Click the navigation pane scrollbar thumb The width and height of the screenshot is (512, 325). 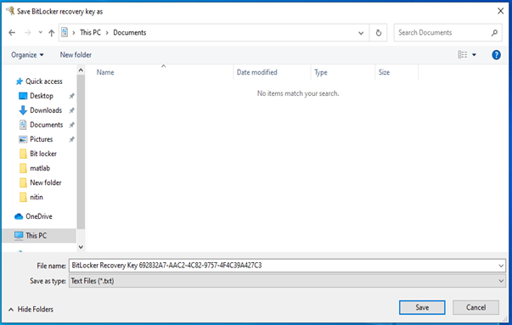81,152
